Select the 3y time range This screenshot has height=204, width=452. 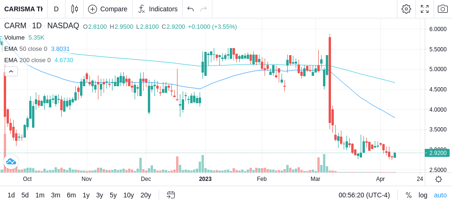pyautogui.click(x=99, y=195)
